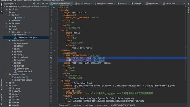190x107 pixels.
Task: Select app.cfg-sample in project tree
Action: point(21,77)
